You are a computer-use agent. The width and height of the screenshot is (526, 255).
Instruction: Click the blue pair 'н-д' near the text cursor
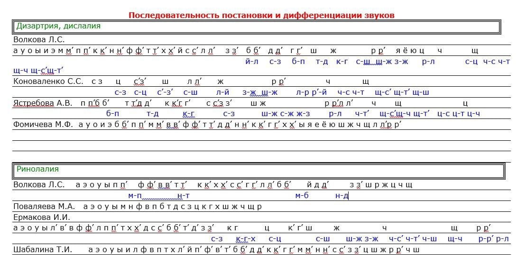coord(342,196)
